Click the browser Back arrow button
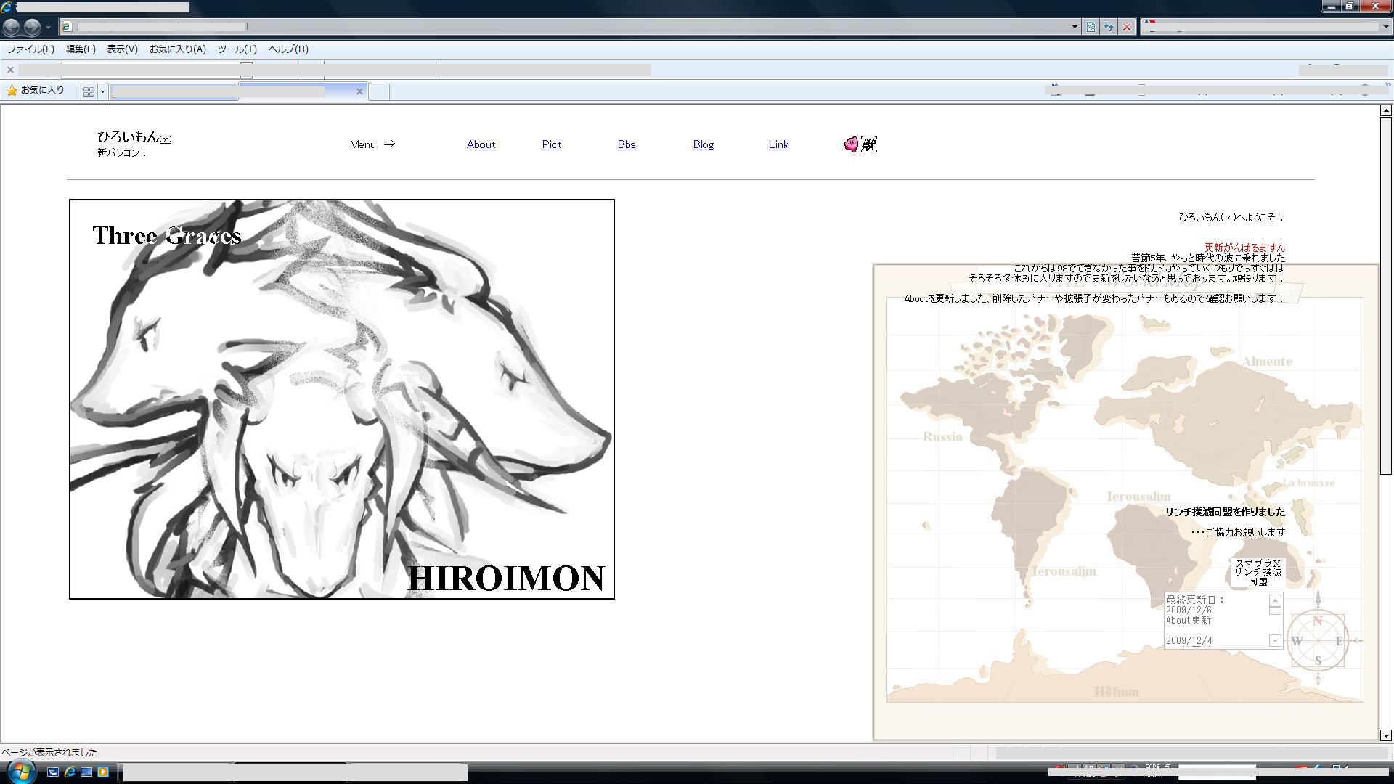 (x=12, y=27)
